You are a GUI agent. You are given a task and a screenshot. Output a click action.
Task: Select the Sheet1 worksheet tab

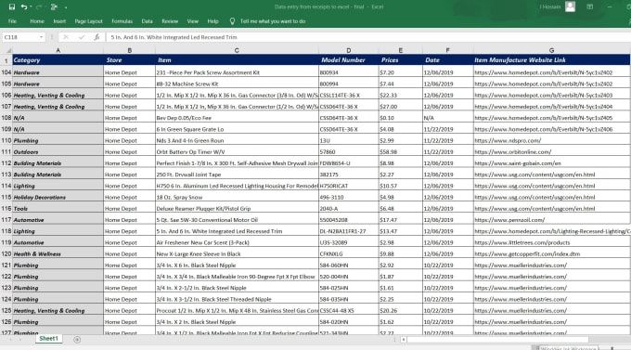click(x=48, y=339)
